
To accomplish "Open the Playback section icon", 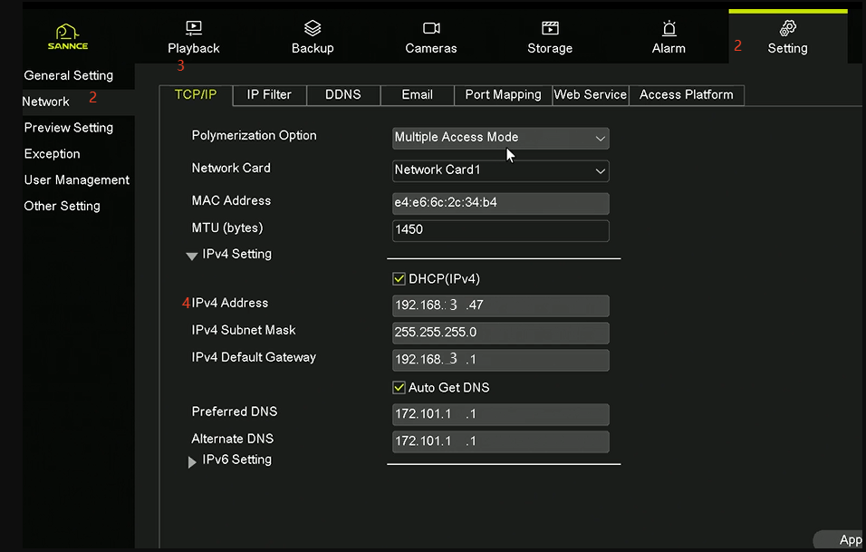I will [x=194, y=28].
